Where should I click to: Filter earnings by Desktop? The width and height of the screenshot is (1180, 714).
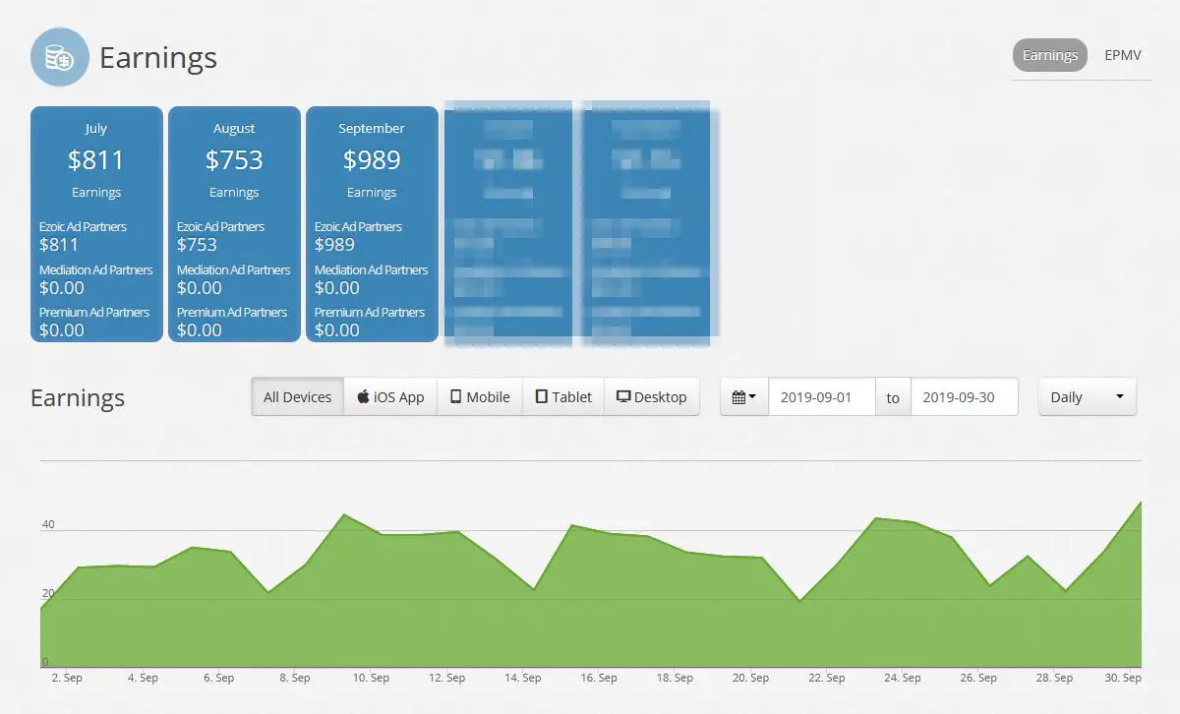[652, 397]
